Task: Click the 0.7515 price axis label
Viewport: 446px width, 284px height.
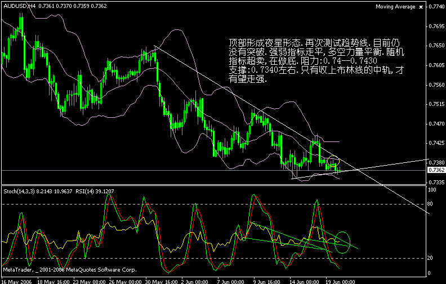Action: coord(436,104)
